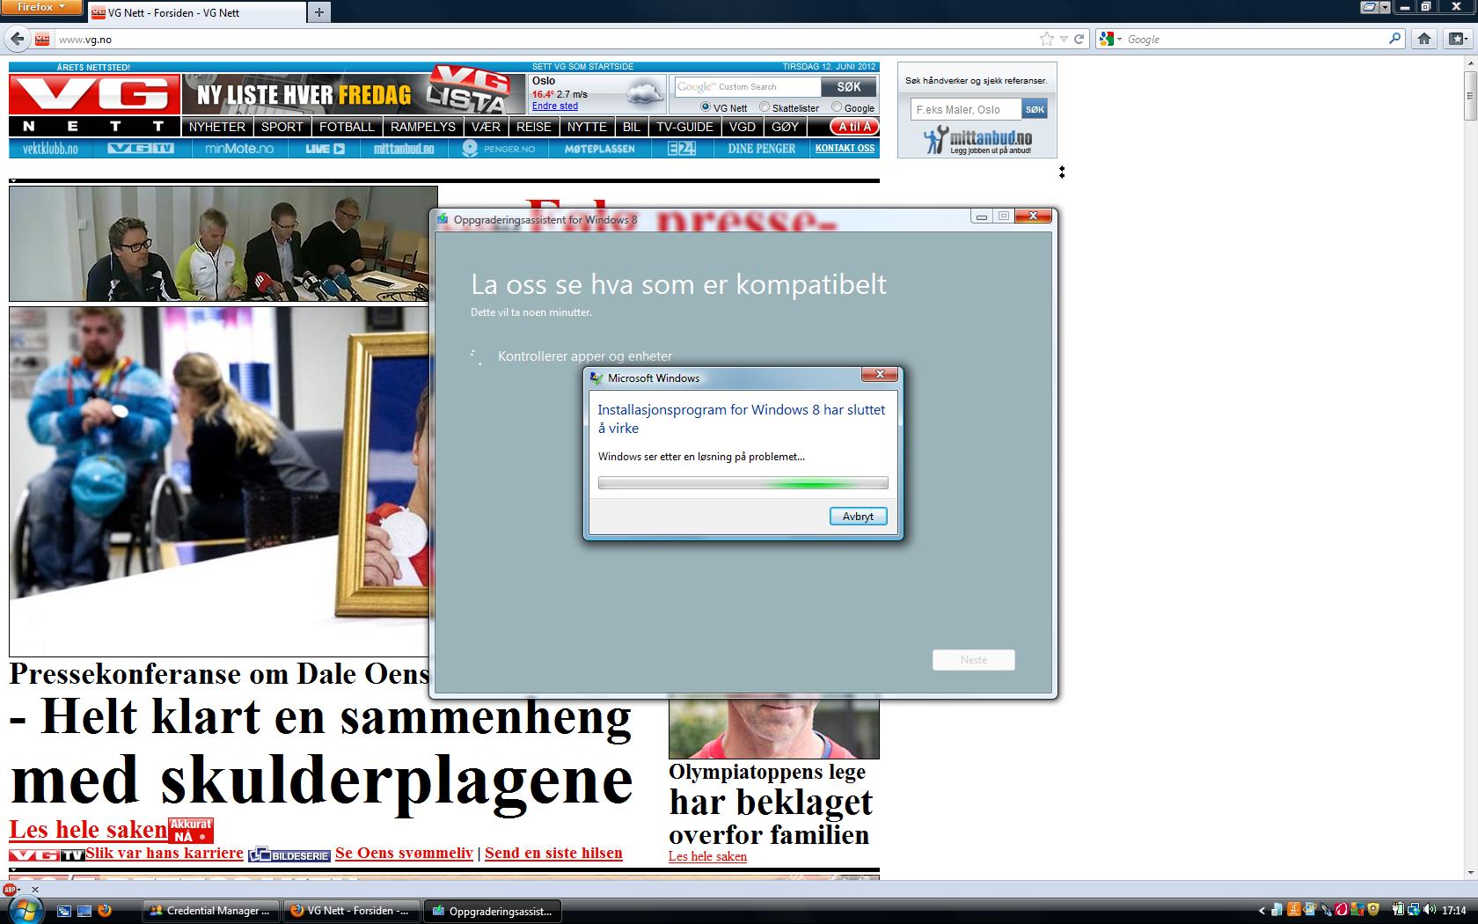This screenshot has height=924, width=1478.
Task: Click the A til Å button
Action: pos(854,127)
